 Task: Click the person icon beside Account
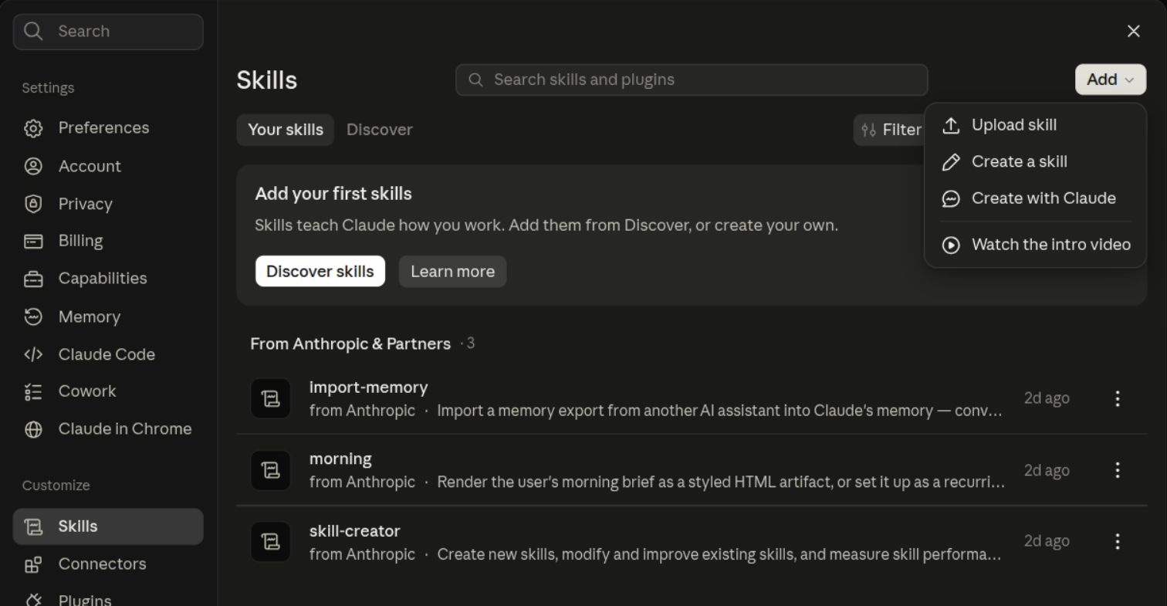click(x=33, y=166)
